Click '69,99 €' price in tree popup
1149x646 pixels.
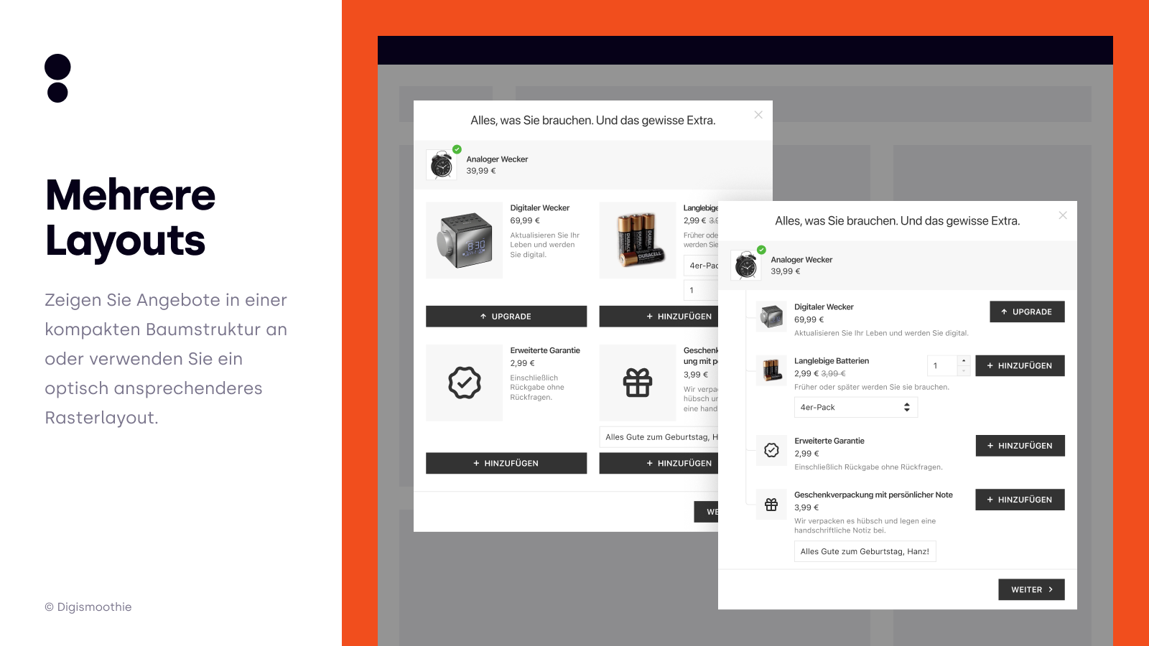tap(809, 320)
